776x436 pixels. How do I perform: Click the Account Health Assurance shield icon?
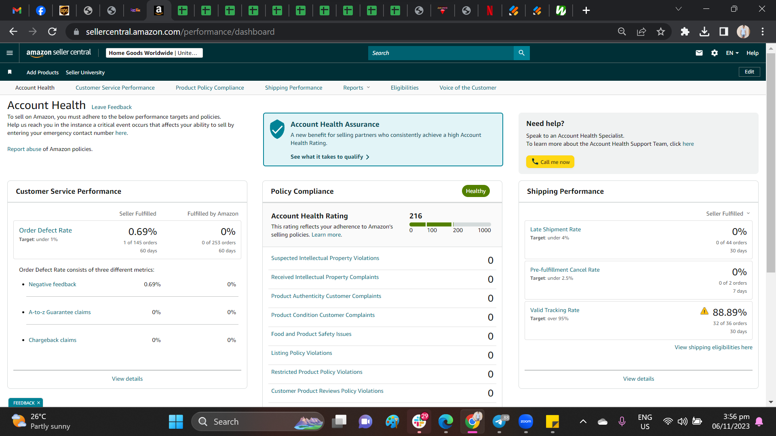(x=277, y=129)
